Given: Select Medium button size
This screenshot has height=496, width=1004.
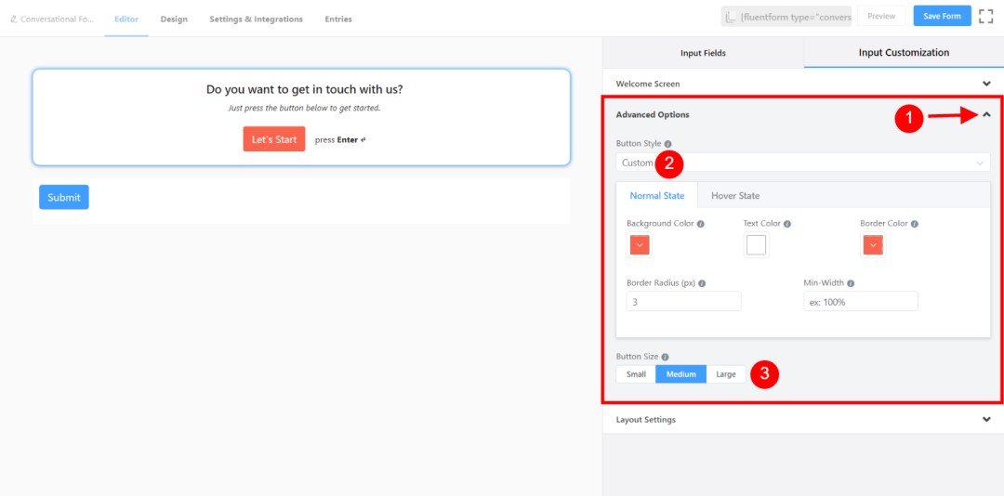Looking at the screenshot, I should coord(680,374).
